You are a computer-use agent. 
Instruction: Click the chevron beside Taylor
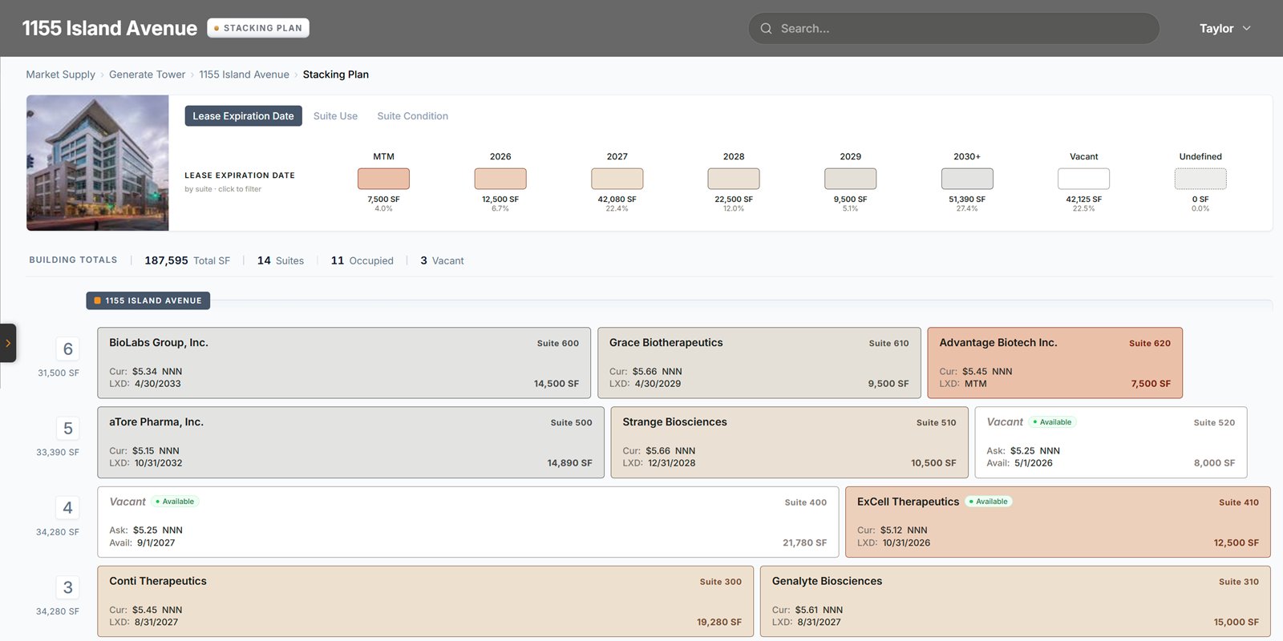pos(1247,28)
